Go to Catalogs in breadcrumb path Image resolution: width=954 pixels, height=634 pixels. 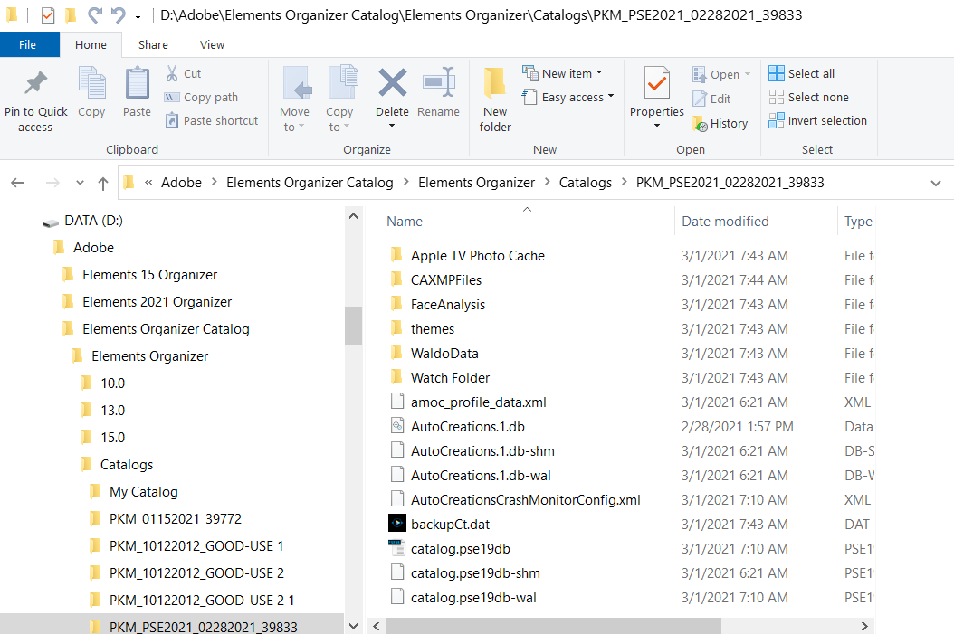[586, 183]
